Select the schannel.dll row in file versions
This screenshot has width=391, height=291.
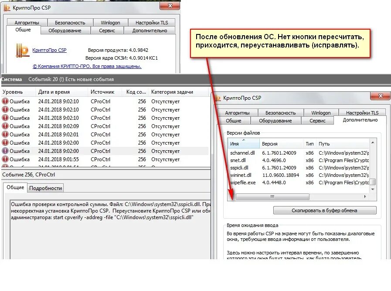299,153
